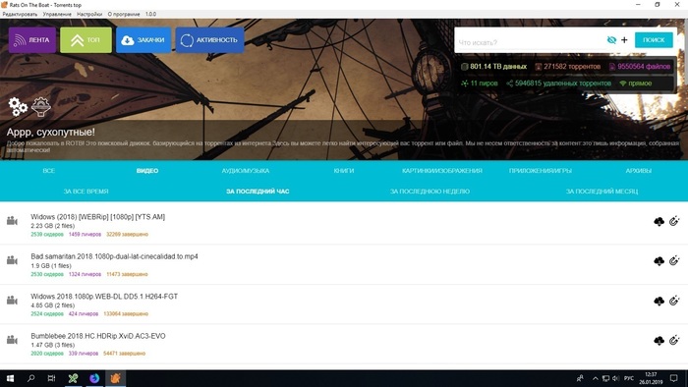
Task: Open the Настройки menu
Action: tap(89, 14)
